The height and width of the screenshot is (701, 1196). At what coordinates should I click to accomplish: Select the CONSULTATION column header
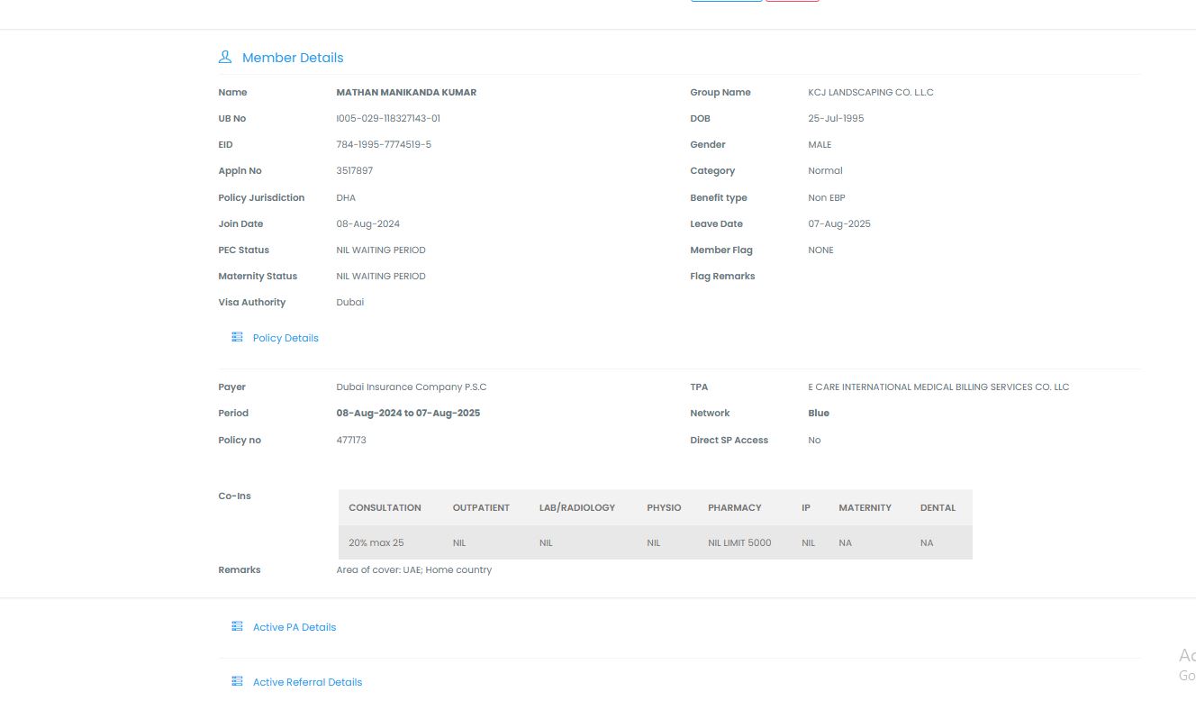coord(385,507)
